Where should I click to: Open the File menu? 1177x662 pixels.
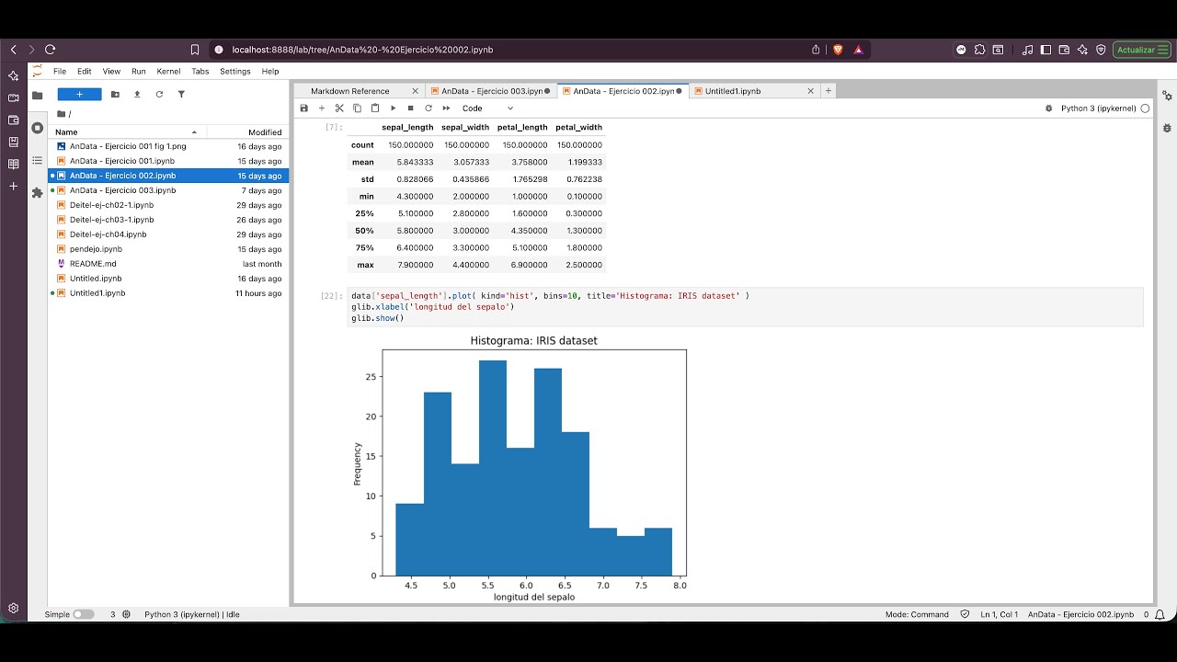(x=60, y=71)
